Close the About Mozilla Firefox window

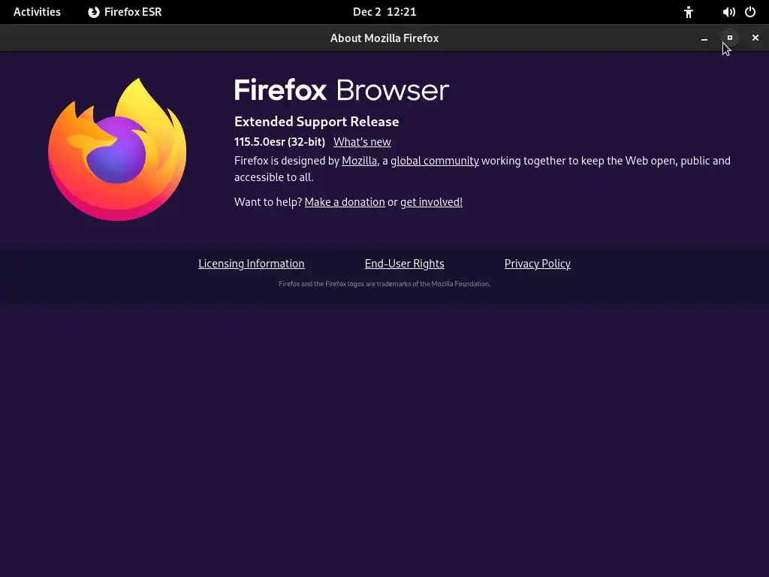tap(755, 38)
